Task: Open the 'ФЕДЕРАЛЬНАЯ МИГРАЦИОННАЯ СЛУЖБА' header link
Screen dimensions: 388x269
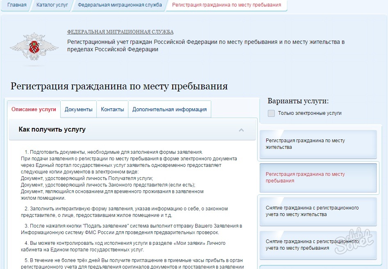Action: tap(120, 32)
